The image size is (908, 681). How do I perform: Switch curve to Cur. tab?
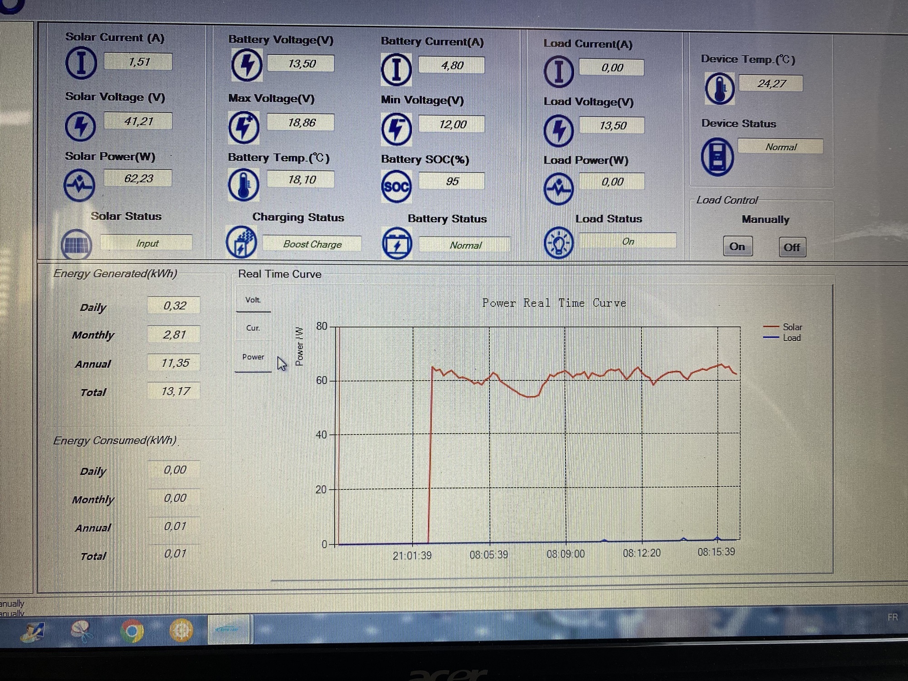pyautogui.click(x=253, y=328)
